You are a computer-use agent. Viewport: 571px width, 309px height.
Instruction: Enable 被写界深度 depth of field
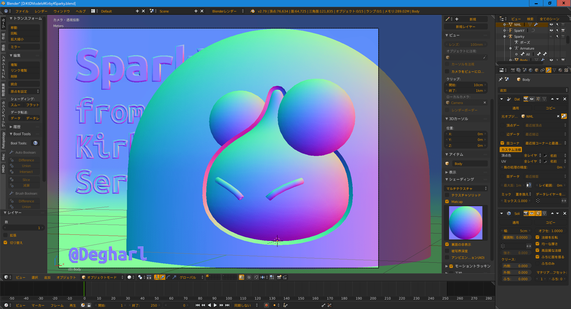[447, 251]
